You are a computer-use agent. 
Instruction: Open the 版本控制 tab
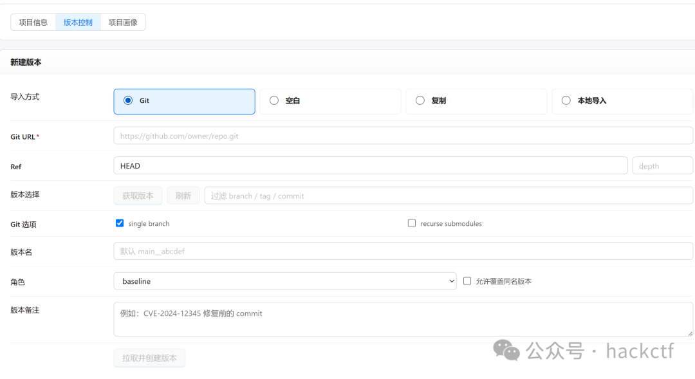point(78,22)
